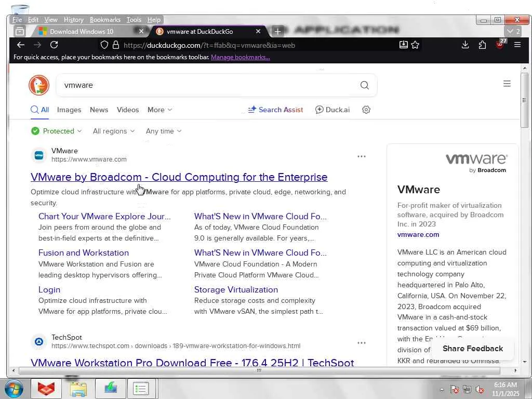Viewport: 532px width, 399px height.
Task: Open the downloads panel arrow icon
Action: tap(465, 45)
